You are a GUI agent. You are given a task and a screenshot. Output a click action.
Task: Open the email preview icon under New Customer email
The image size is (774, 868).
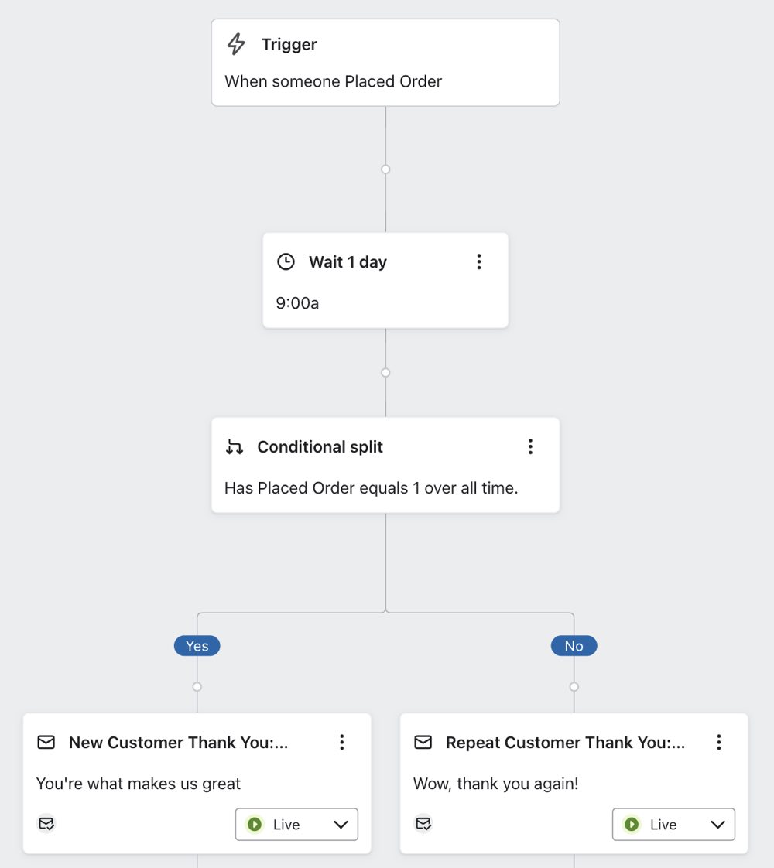tap(46, 823)
